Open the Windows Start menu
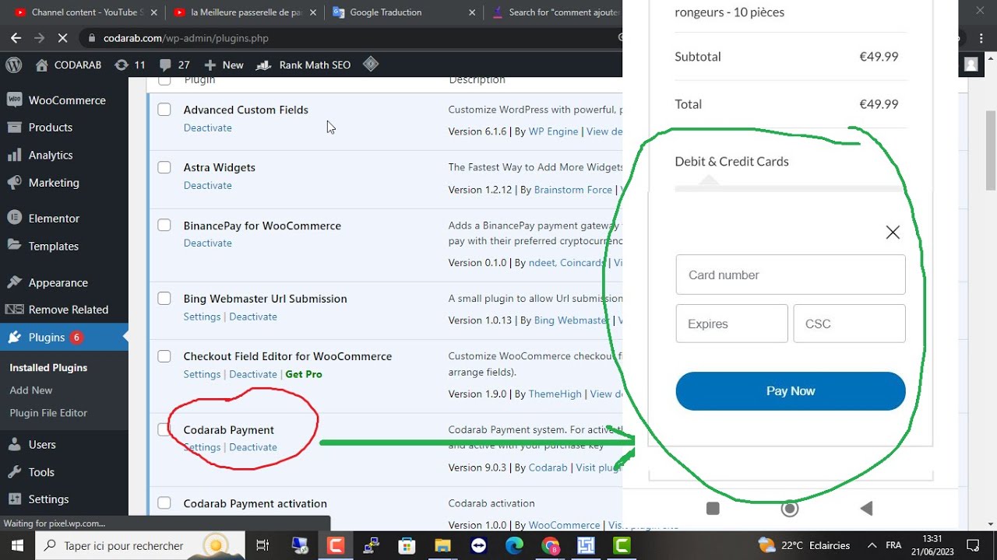 coord(17,545)
